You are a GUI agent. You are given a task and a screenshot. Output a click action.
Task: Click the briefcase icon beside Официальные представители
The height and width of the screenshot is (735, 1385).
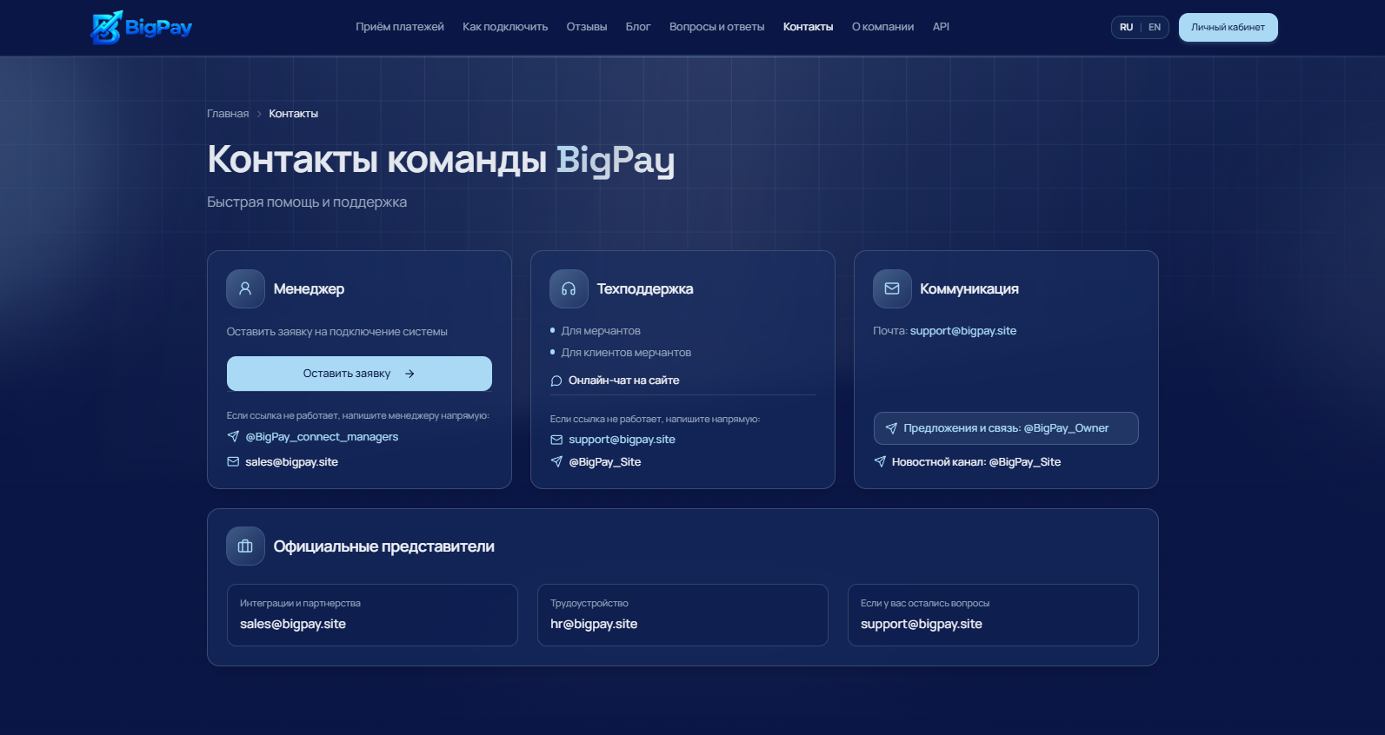245,546
